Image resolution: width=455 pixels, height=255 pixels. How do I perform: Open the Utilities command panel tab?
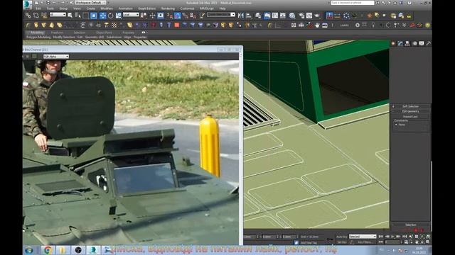(x=429, y=43)
